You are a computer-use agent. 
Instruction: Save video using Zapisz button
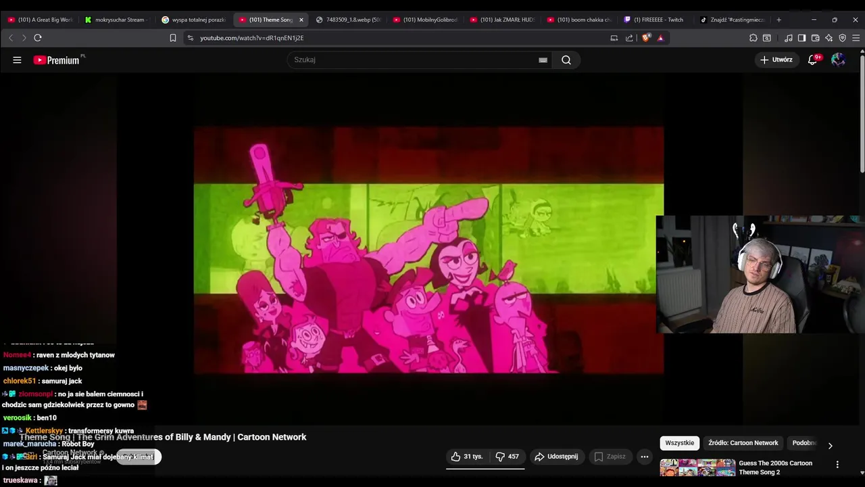(x=610, y=457)
